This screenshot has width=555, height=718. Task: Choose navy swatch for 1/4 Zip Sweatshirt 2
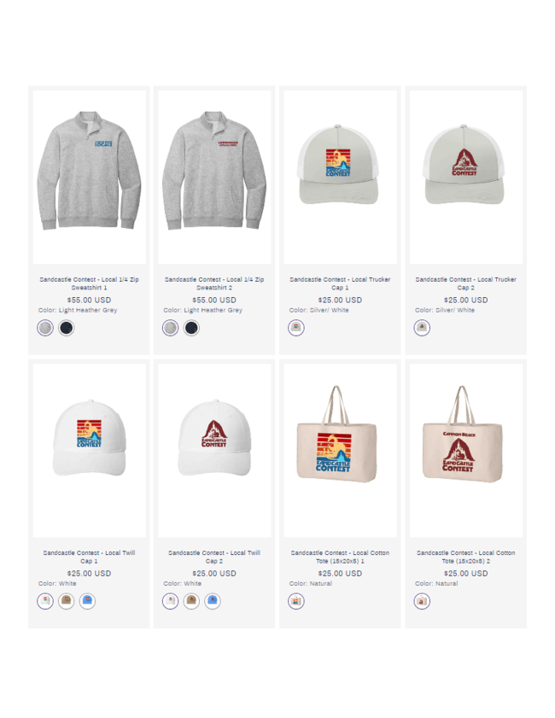pyautogui.click(x=191, y=328)
